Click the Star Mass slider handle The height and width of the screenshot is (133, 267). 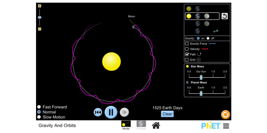201,77
